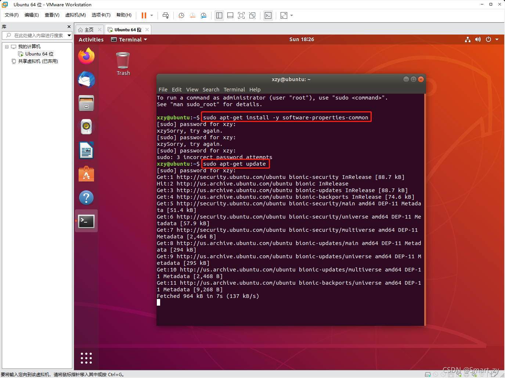Close the xzy@ubuntu terminal window
The height and width of the screenshot is (378, 505).
[421, 79]
